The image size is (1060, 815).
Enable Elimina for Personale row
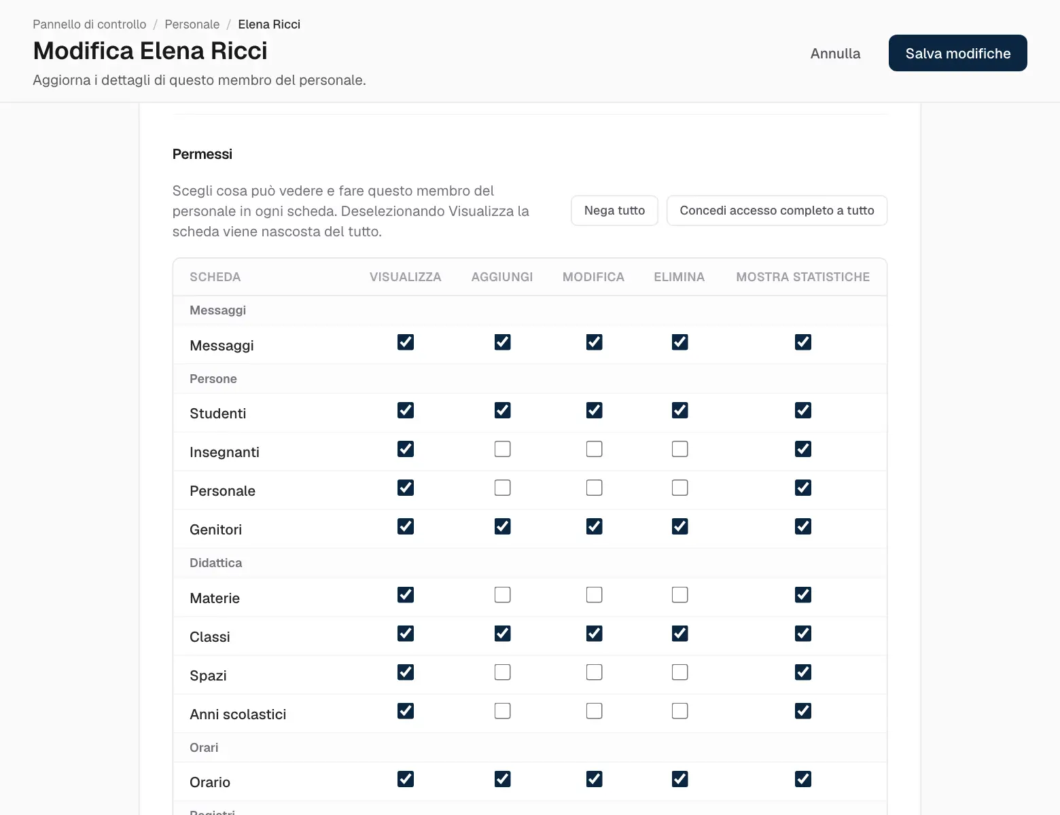[679, 488]
